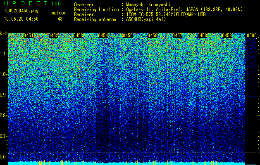Click the 0455 time marker
The image size is (260, 165).
click(x=128, y=35)
